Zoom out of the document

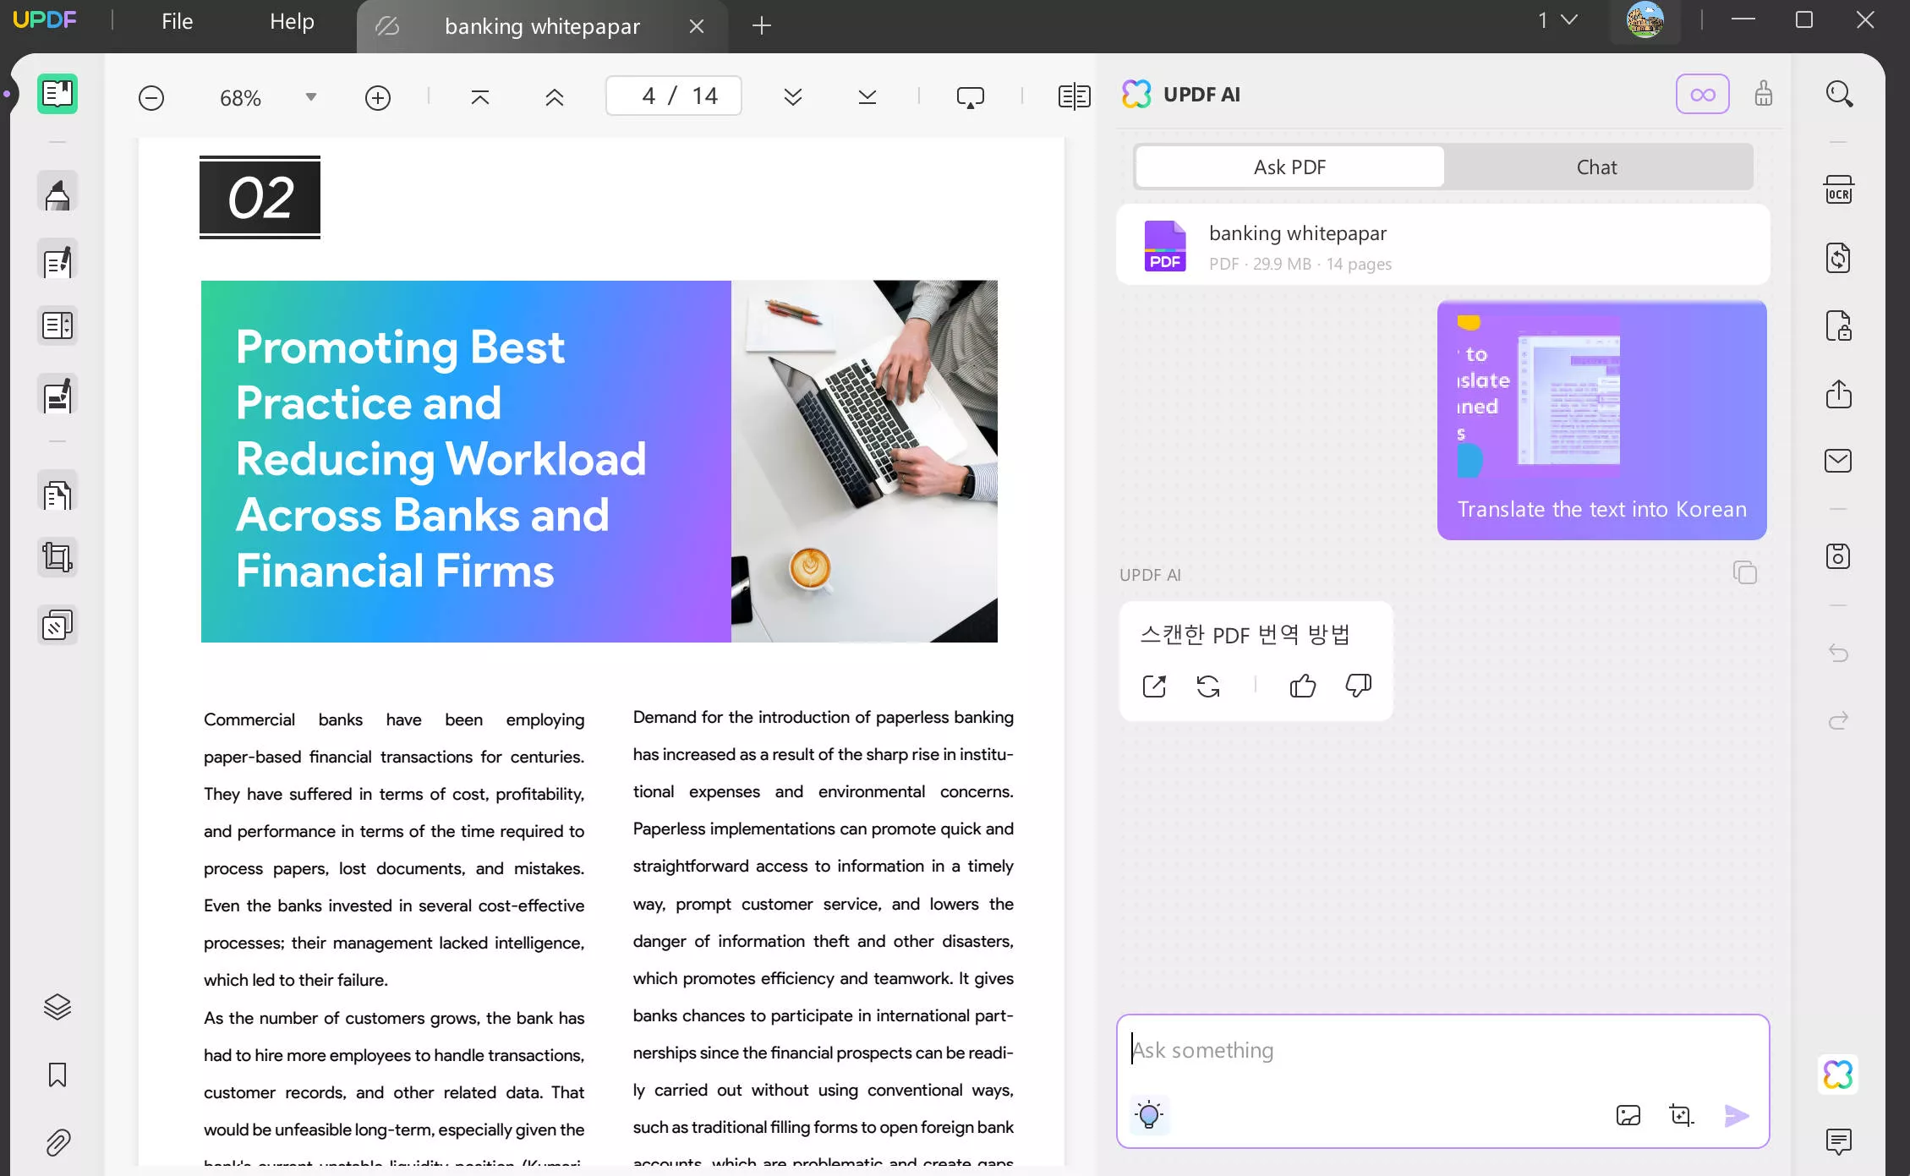(151, 98)
